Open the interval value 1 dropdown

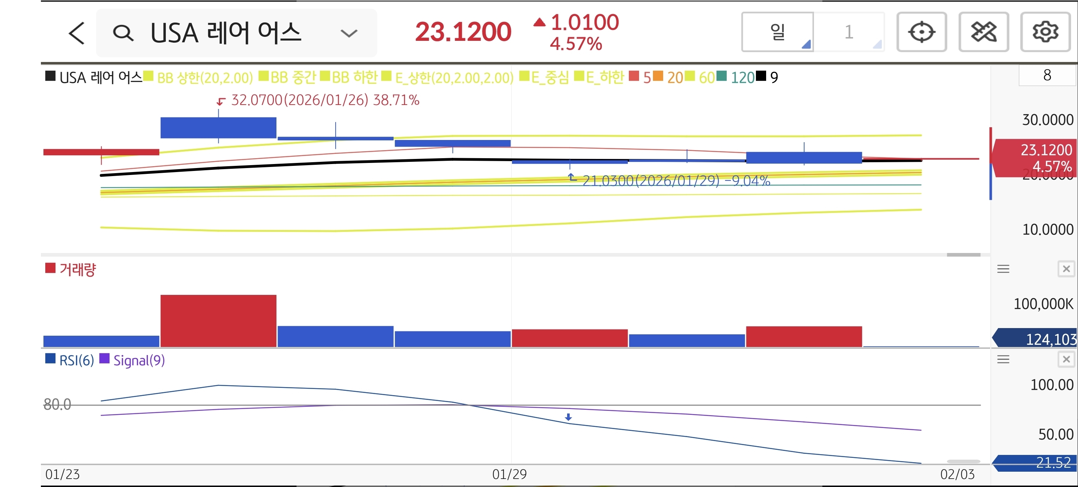point(849,32)
